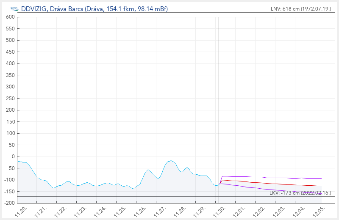Click the upper purple forecast bound line

coord(271,178)
